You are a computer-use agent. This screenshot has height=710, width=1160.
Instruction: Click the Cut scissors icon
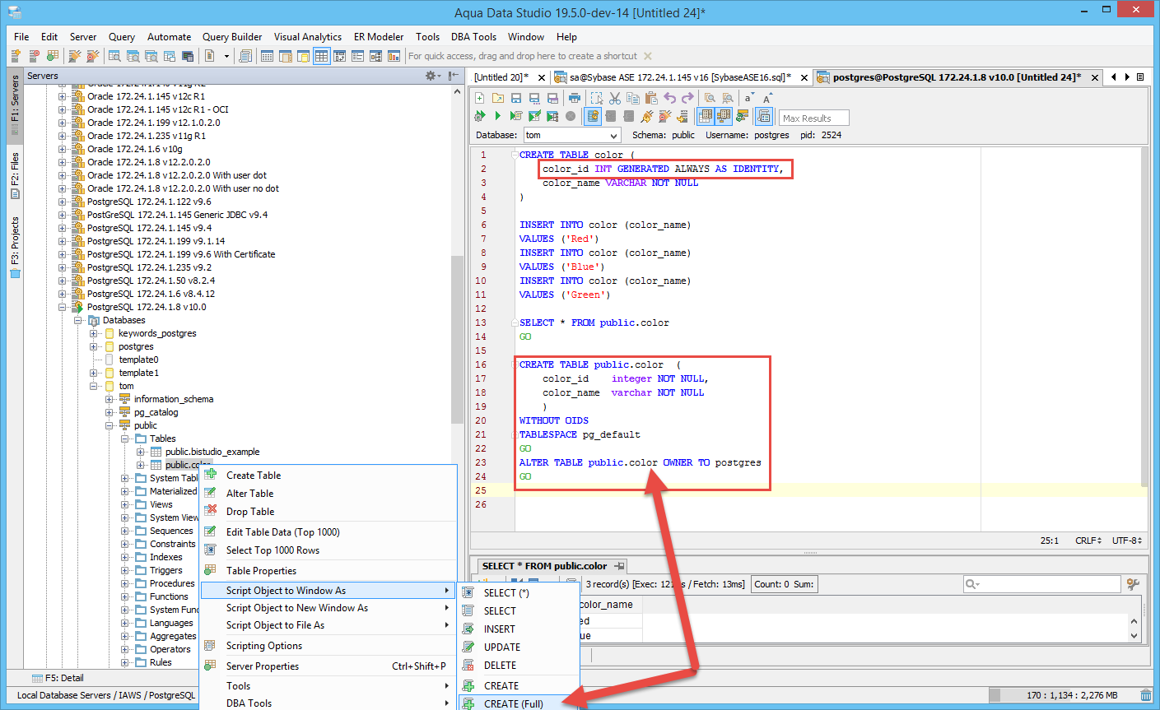point(614,98)
